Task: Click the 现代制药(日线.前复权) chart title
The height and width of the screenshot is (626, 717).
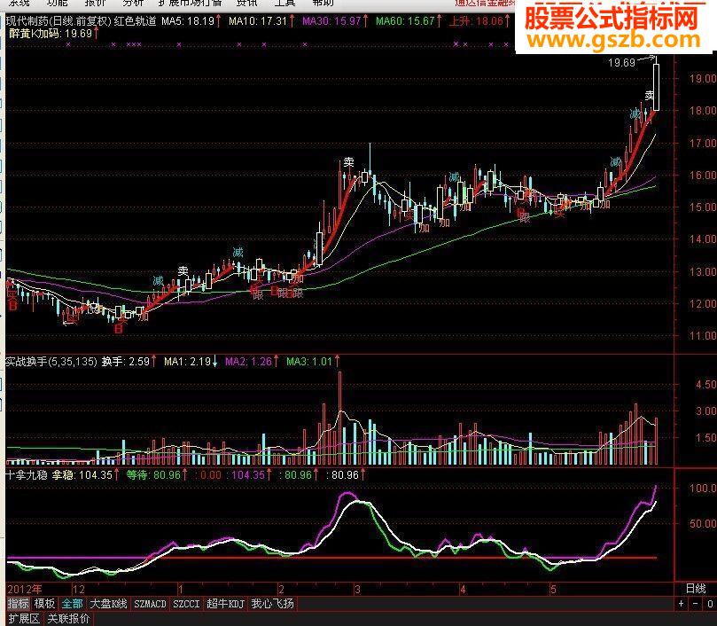Action: pos(58,20)
